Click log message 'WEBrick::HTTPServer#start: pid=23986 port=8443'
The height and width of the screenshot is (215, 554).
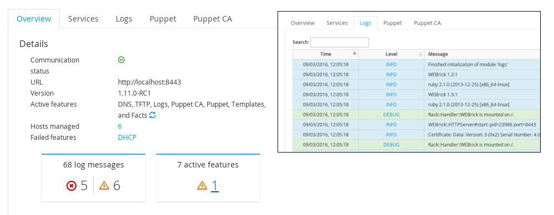(x=482, y=124)
